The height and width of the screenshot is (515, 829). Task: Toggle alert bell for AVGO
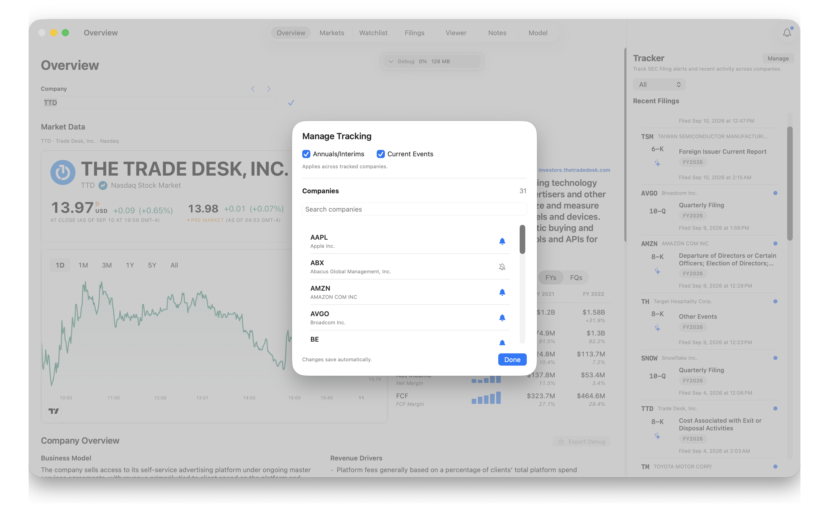(x=502, y=318)
